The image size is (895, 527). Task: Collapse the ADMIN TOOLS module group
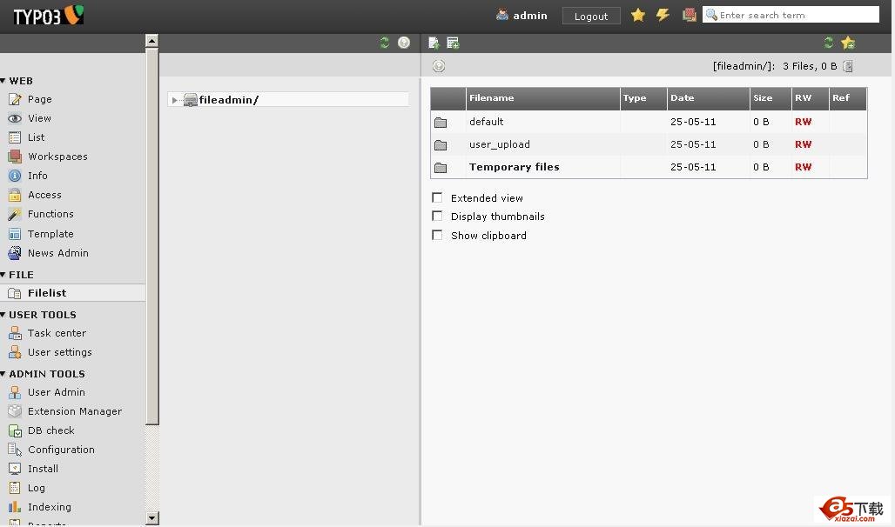(x=3, y=374)
